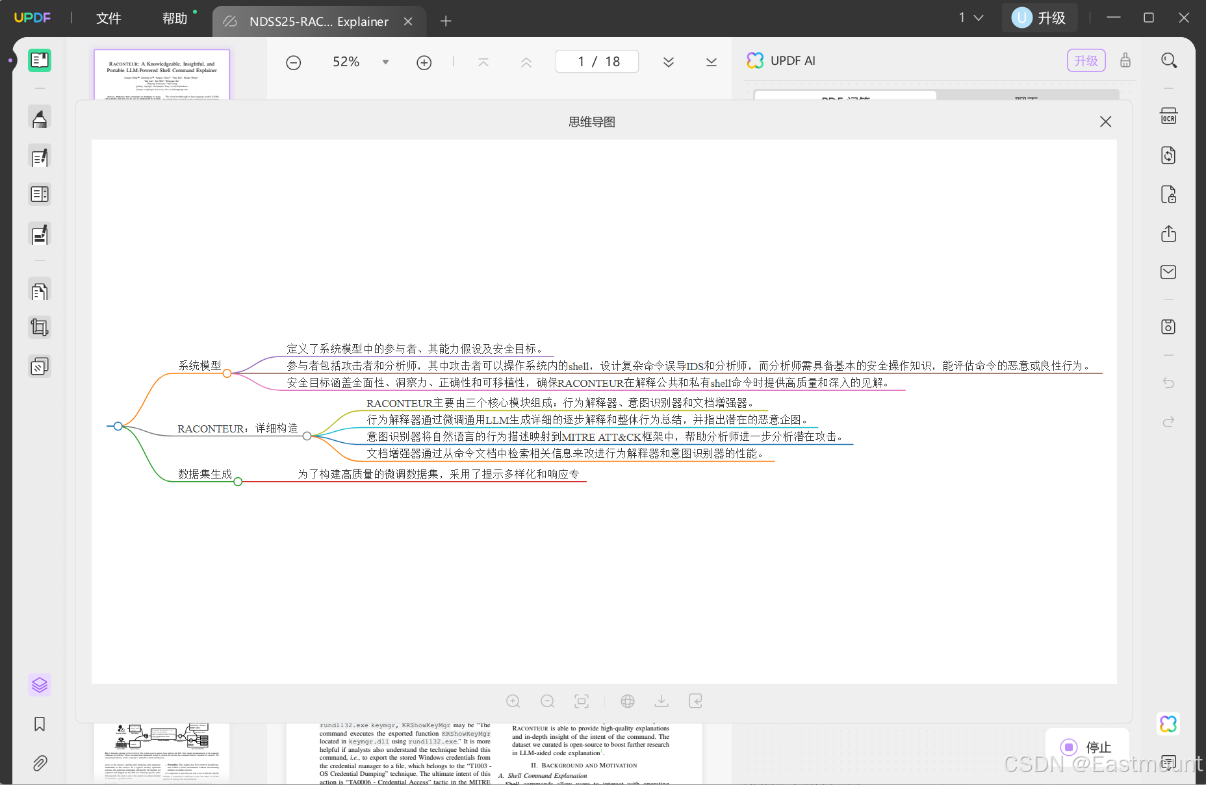Run OCR text recognition
This screenshot has height=785, width=1206.
point(1168,116)
